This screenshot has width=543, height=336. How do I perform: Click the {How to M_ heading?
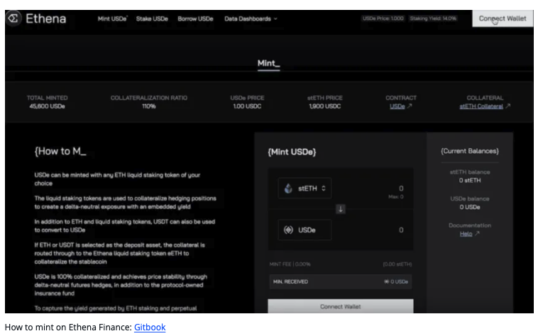coord(60,152)
